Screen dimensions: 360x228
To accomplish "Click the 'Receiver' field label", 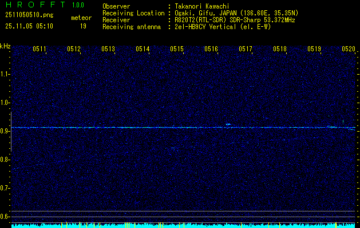I will coord(116,20).
